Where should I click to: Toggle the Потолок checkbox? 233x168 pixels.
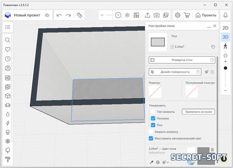pos(153,119)
